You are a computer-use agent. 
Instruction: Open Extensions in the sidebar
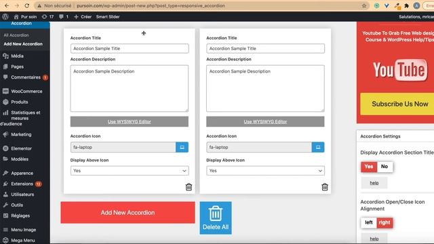pos(22,184)
